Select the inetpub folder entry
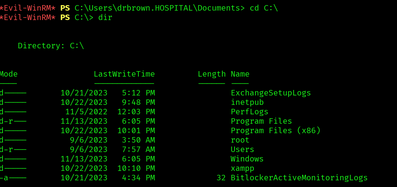The height and width of the screenshot is (187, 397). point(247,103)
